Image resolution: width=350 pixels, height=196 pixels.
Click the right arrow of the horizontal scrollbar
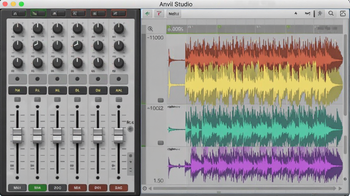click(x=340, y=189)
